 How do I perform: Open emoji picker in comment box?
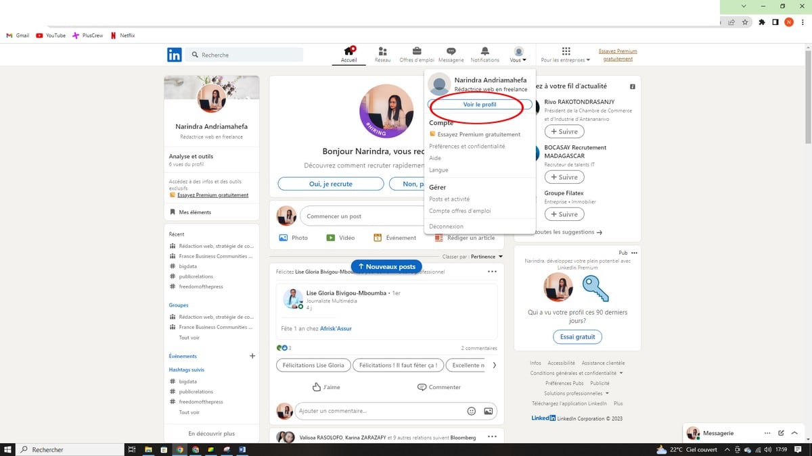[472, 411]
